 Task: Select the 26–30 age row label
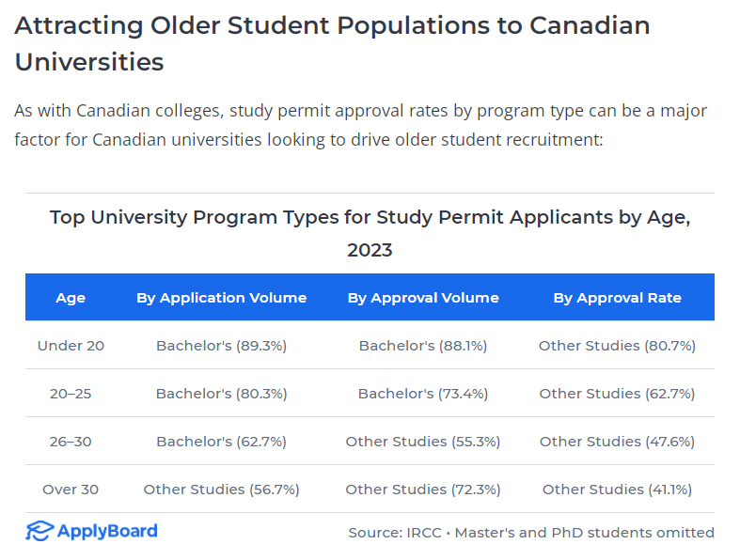pos(71,442)
